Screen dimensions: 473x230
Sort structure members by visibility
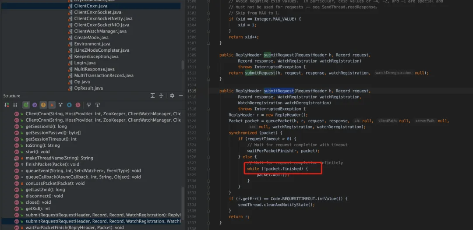(7, 105)
